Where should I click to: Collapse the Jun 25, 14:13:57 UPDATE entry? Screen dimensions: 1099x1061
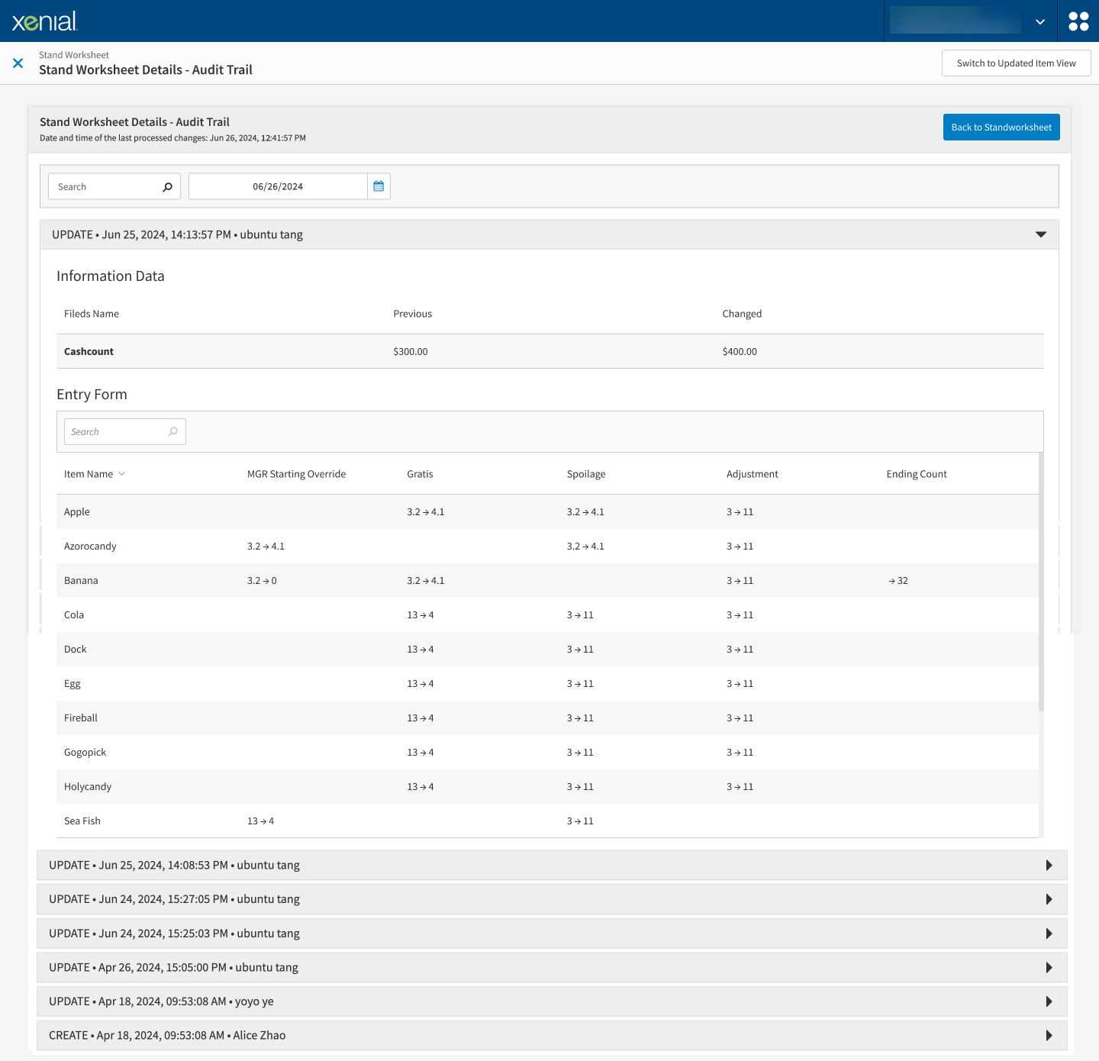click(1040, 234)
